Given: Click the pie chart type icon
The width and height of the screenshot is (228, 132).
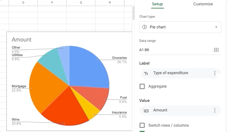Looking at the screenshot, I should click(x=144, y=27).
